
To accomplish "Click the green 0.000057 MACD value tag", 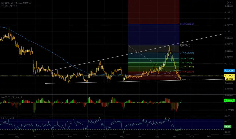I will [x=229, y=100].
